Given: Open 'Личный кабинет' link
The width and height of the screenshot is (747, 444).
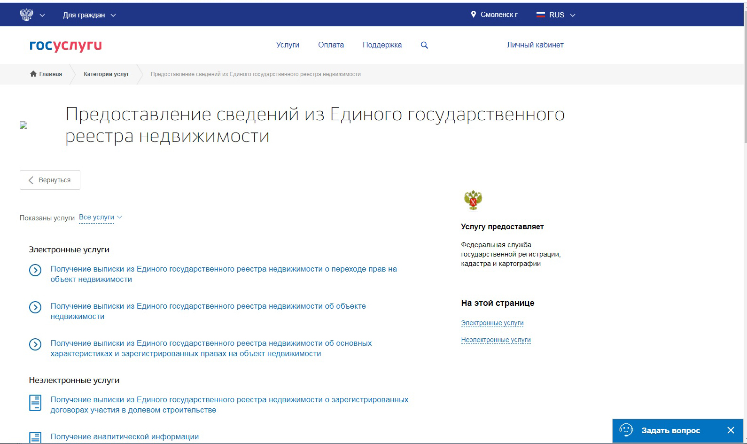Looking at the screenshot, I should 535,45.
